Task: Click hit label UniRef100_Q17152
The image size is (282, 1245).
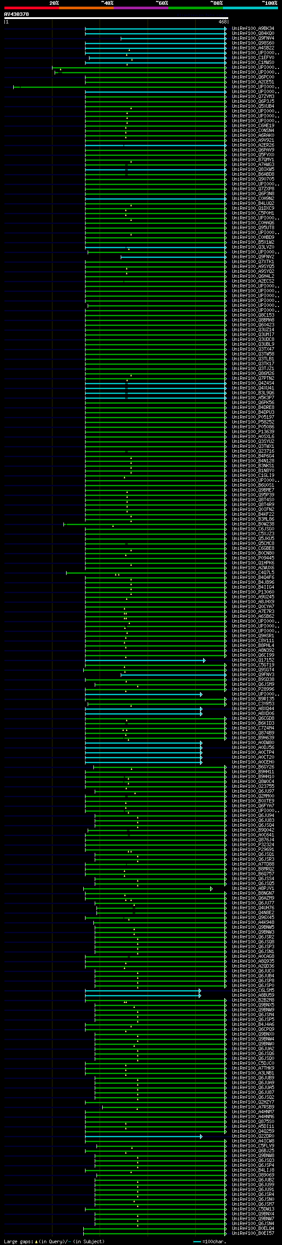Action: point(253,660)
